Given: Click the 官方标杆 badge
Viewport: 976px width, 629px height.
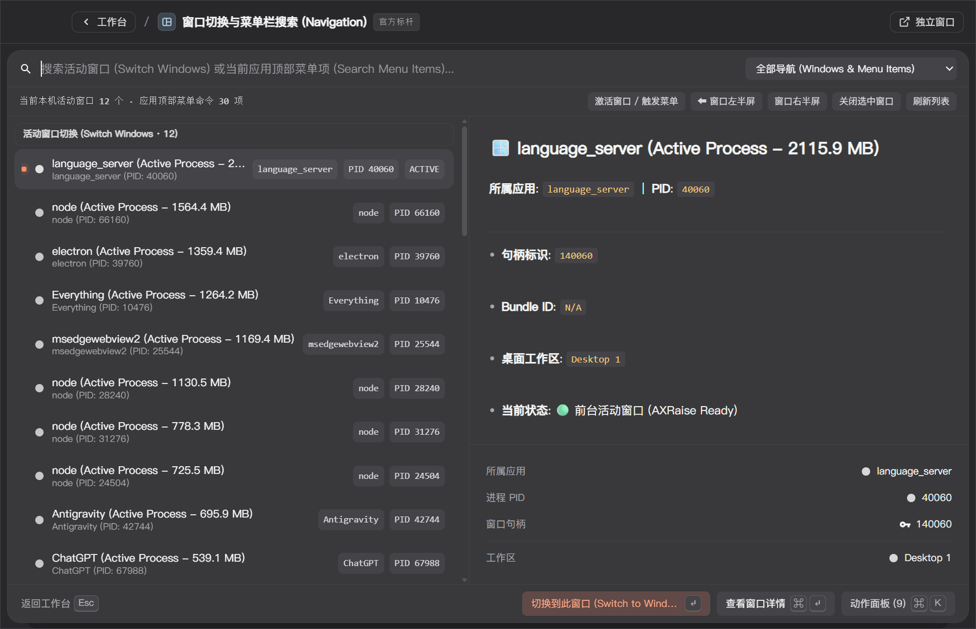Looking at the screenshot, I should 396,22.
